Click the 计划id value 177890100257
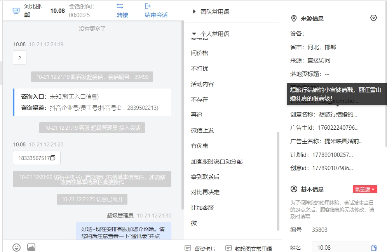 pyautogui.click(x=333, y=155)
